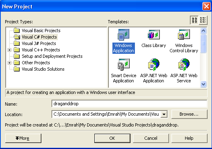Click the templates scrollbar down arrow

[x=204, y=84]
